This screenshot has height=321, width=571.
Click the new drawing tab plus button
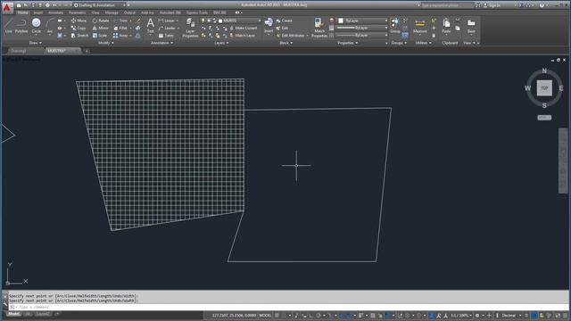87,51
